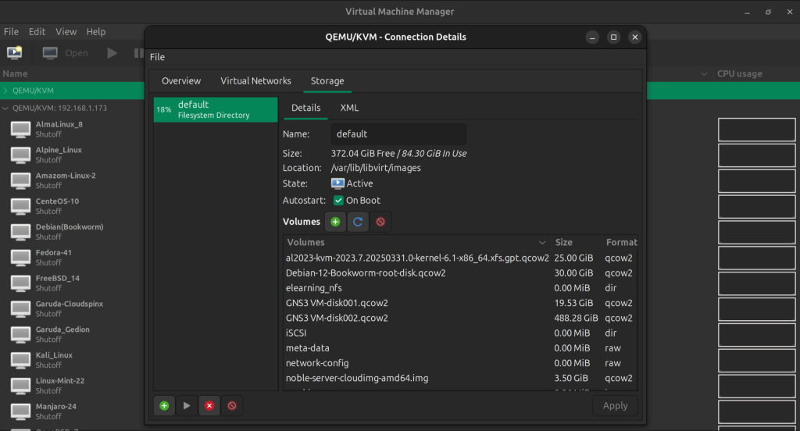Screen dimensions: 800x431
Task: Click the Amazom-Linux-2 monitor icon
Action: click(x=21, y=180)
